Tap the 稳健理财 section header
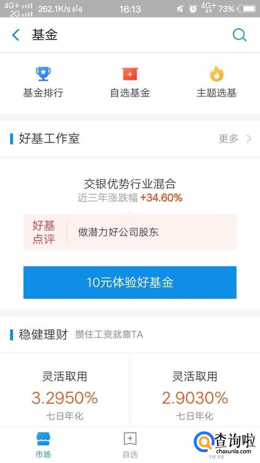Screen dimensions: 260x463 coord(43,335)
